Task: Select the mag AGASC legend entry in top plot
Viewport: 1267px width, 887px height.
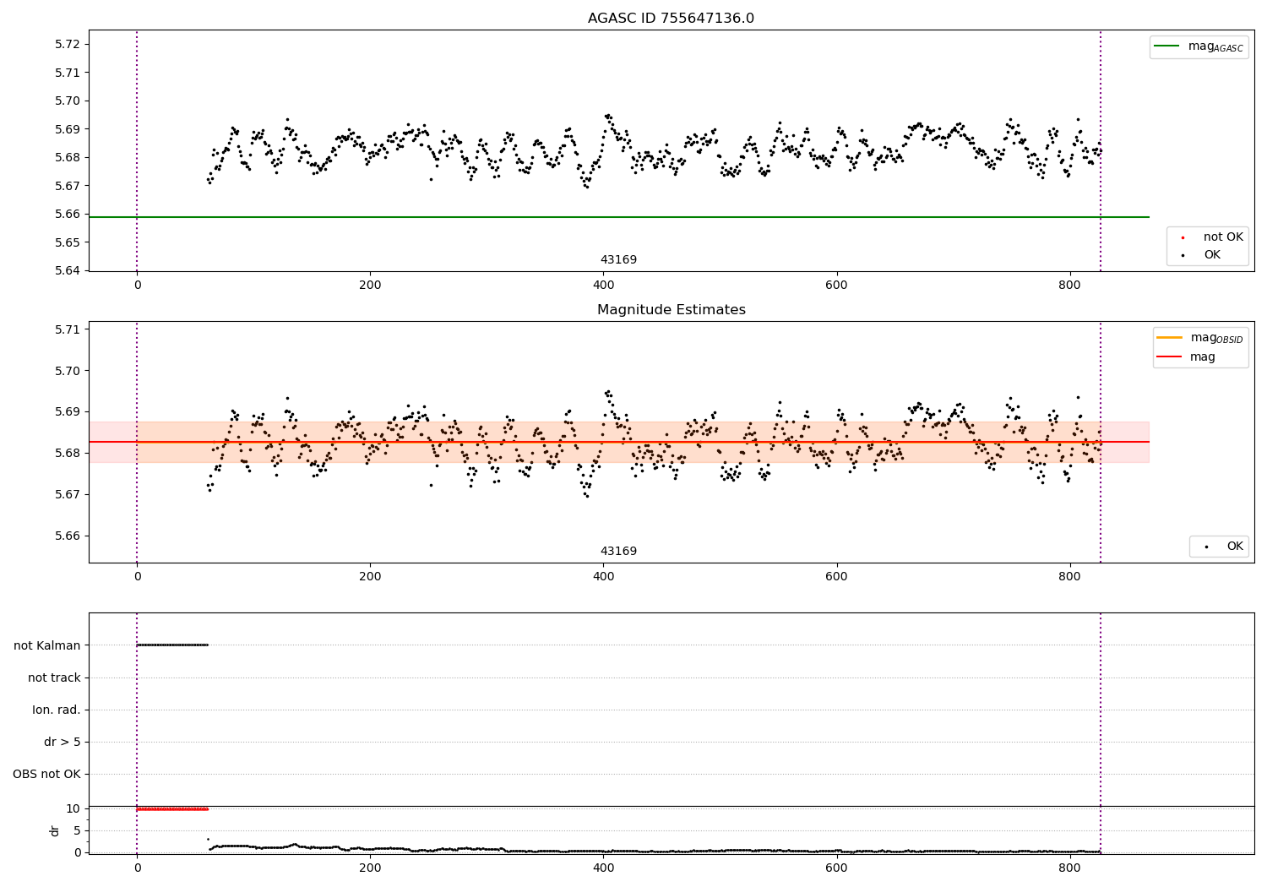Action: 1199,46
